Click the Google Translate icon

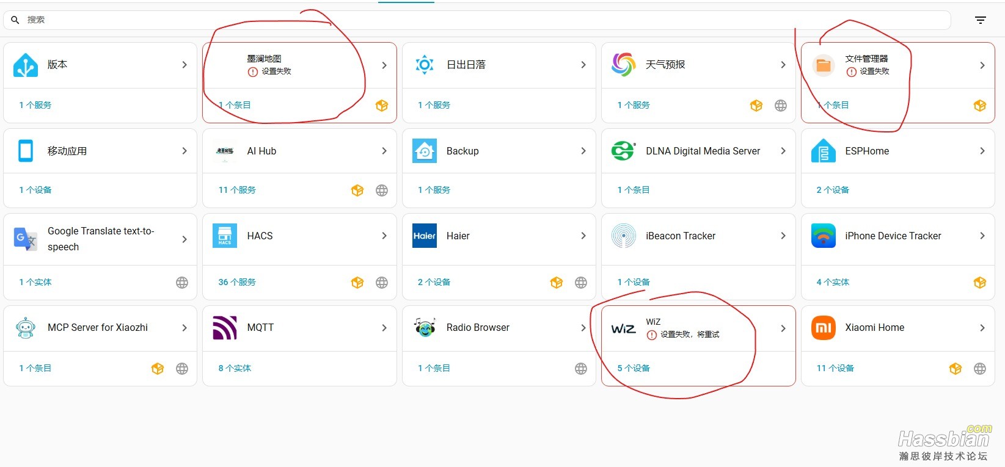pos(26,239)
